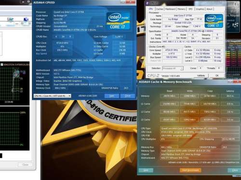Click the Core Voltage value in CPU-Z
The height and width of the screenshot is (180, 241).
[x=196, y=26]
